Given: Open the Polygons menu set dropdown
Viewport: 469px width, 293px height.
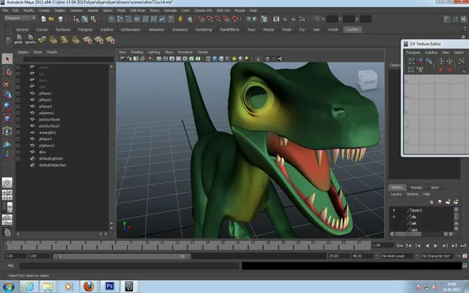Looking at the screenshot, I should click(x=20, y=18).
